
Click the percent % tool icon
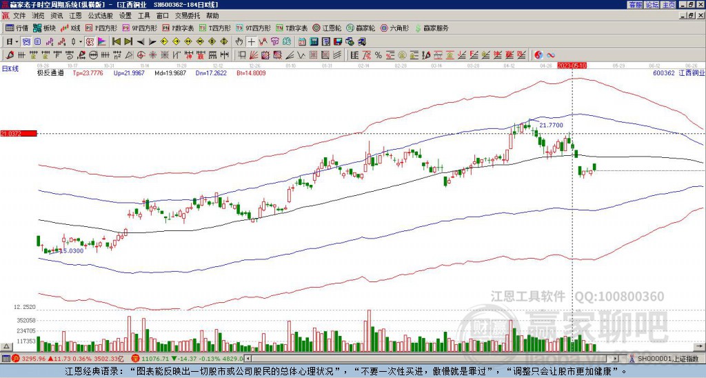click(x=379, y=55)
